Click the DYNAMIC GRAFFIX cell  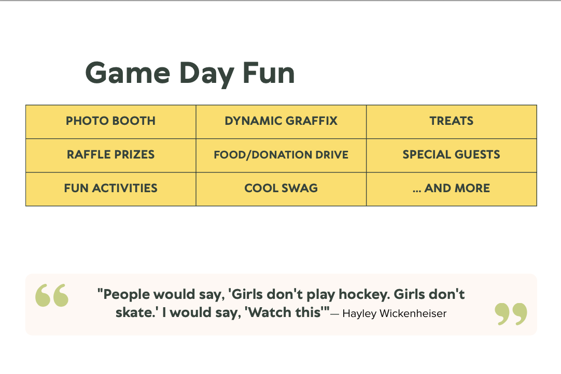point(281,121)
